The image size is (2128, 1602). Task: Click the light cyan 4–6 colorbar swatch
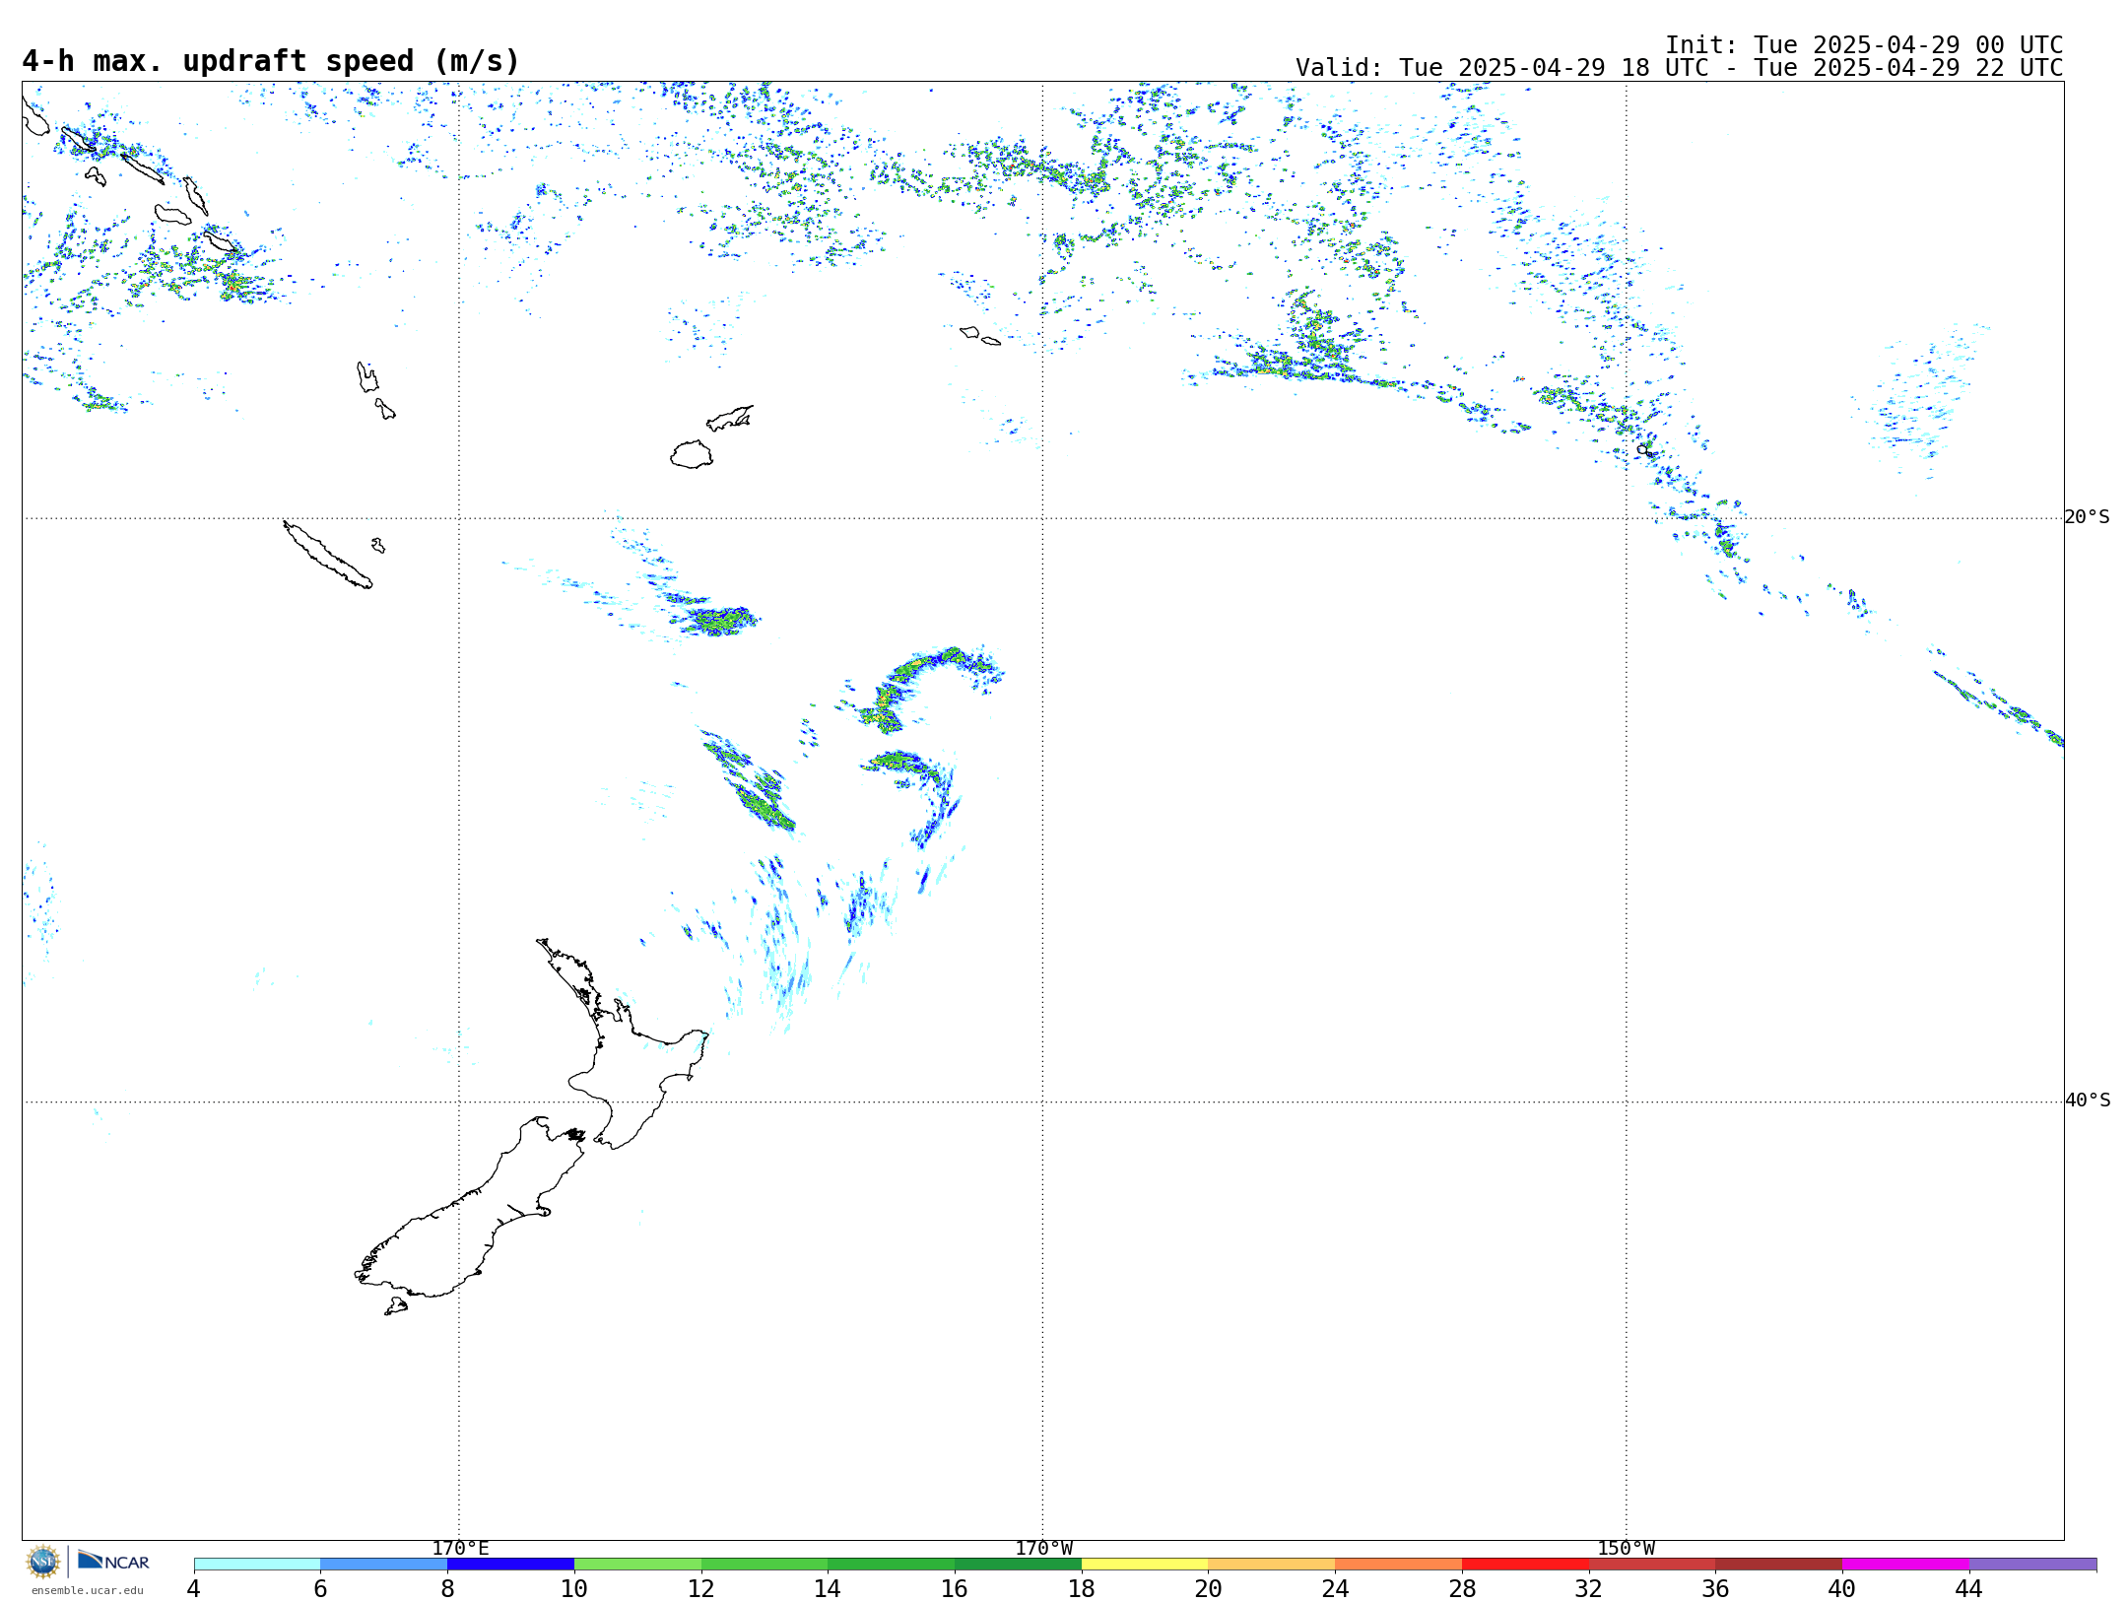tap(257, 1565)
